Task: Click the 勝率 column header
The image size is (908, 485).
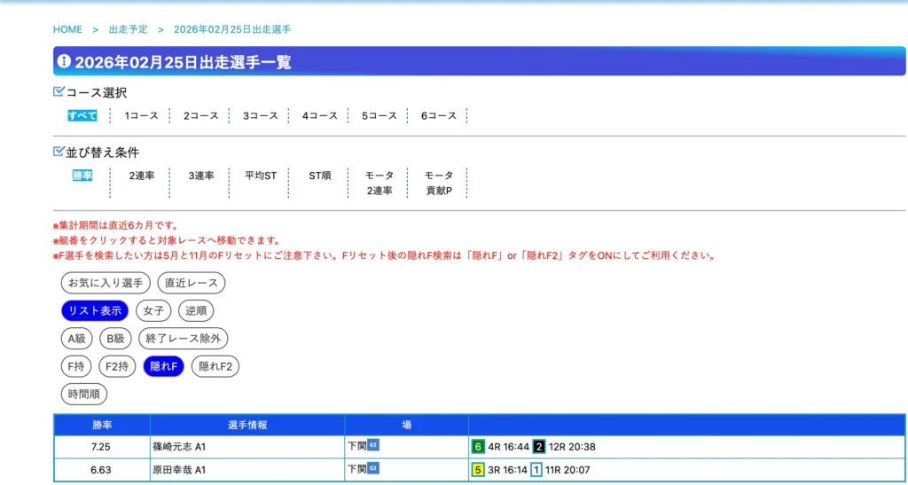Action: [x=102, y=425]
